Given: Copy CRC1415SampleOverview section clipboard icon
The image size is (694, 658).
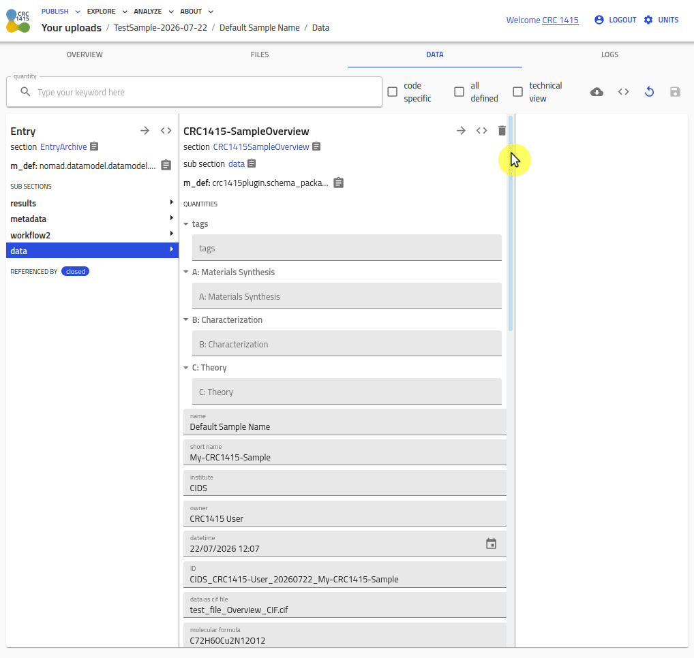Looking at the screenshot, I should 316,146.
